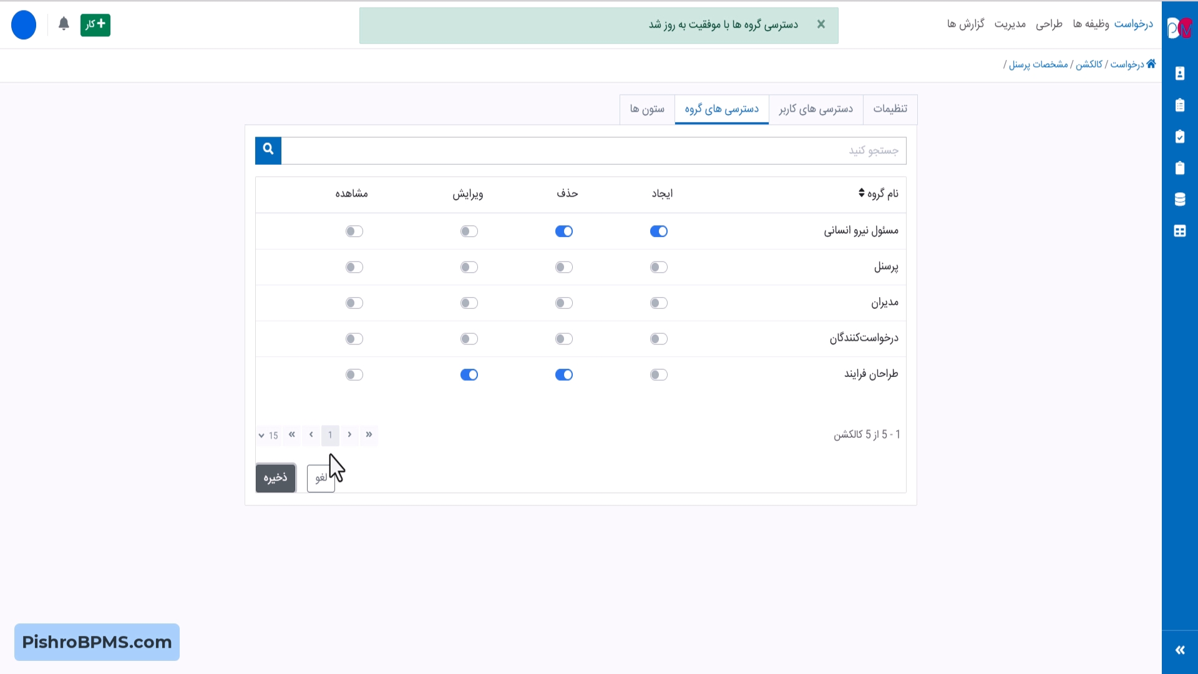Dismiss the success notification banner
The width and height of the screenshot is (1198, 674).
click(x=821, y=24)
